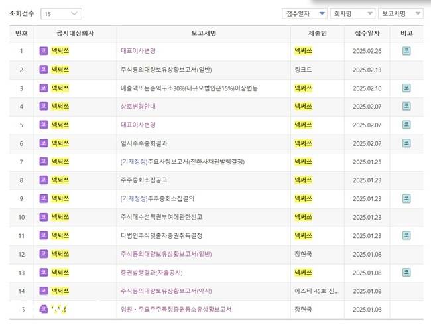Screen dimensions: 431x325
Task: Click the purple KOSDAQ icon in row 14
Action: point(43,291)
